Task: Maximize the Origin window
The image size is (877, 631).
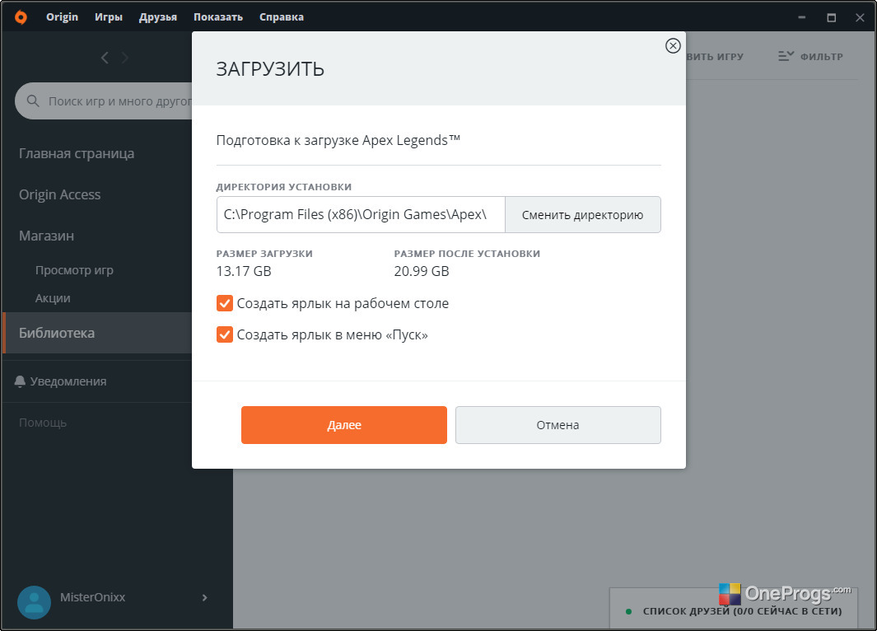Action: coord(832,17)
